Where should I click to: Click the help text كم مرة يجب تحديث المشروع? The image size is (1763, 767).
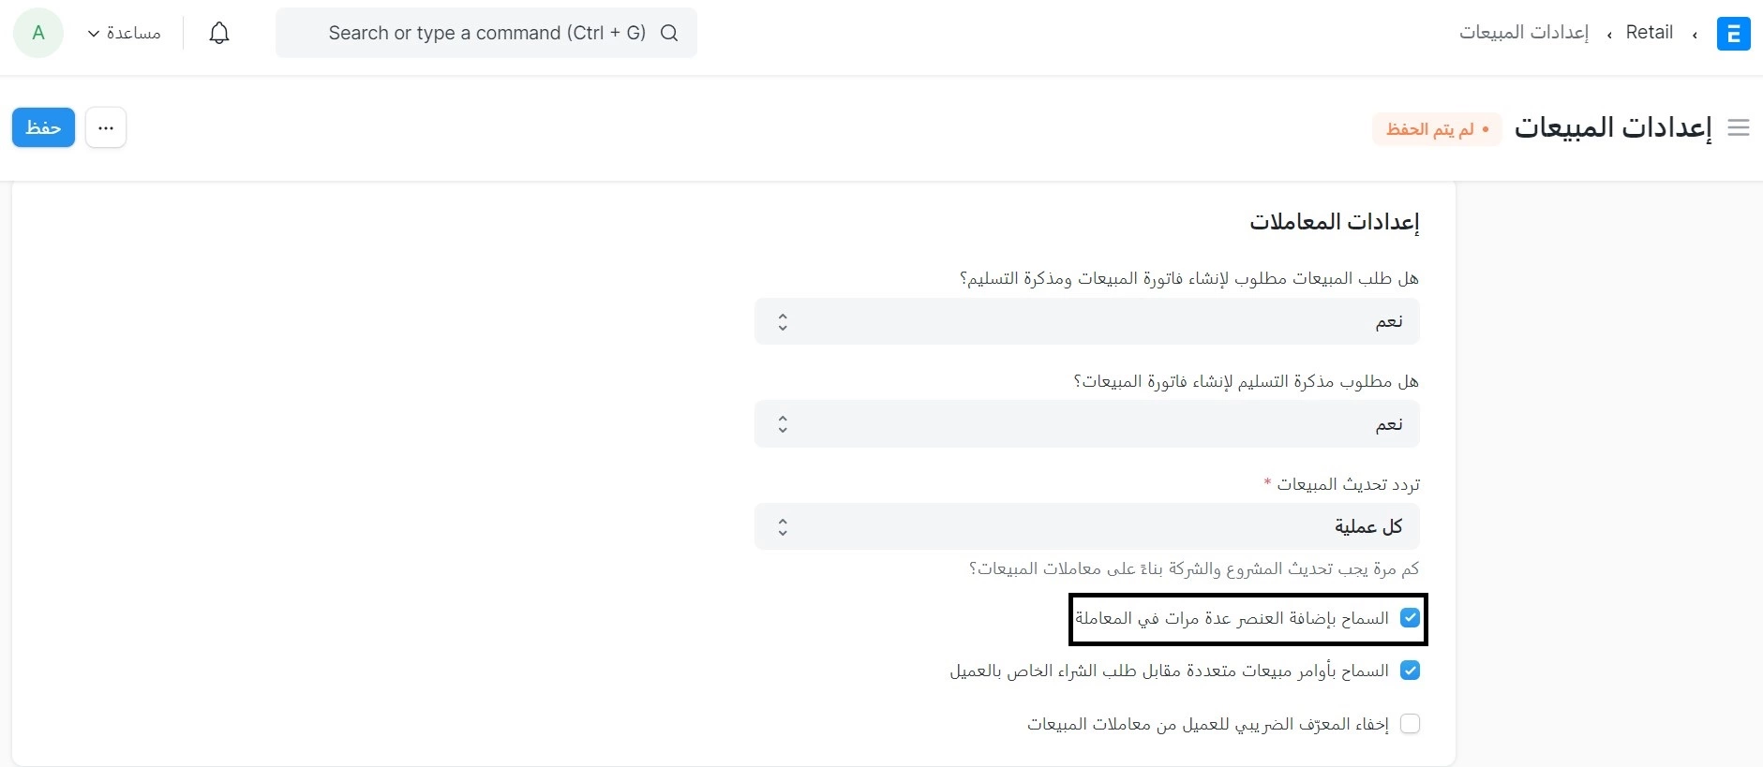1194,568
